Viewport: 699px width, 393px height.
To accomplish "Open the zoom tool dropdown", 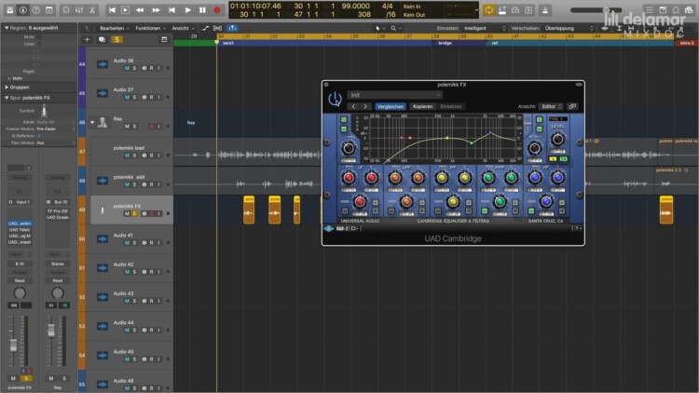I will [395, 28].
